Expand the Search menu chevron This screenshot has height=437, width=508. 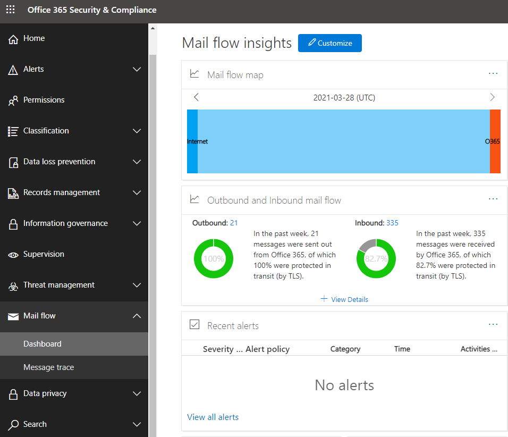[x=137, y=424]
